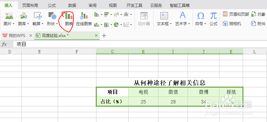The width and height of the screenshot is (267, 122).
Task: Insert an area chart icon
Action: (97, 25)
